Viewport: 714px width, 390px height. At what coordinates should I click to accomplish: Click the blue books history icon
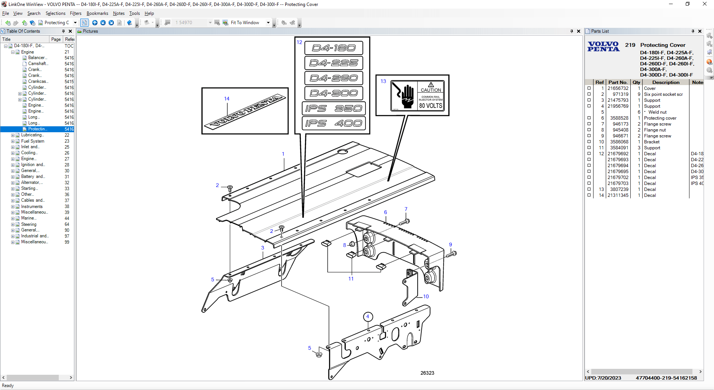point(32,23)
